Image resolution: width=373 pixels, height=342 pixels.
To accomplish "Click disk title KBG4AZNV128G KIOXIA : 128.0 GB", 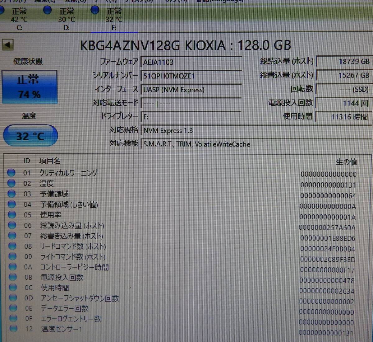I will tap(186, 45).
